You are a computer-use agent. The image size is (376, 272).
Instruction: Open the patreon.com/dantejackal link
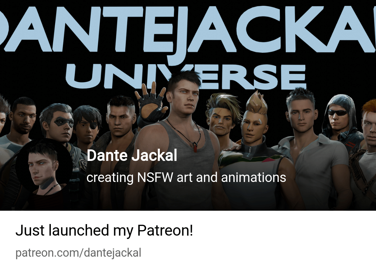(x=78, y=253)
